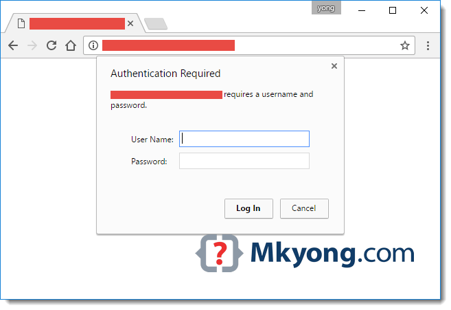Open the yong profile button
This screenshot has height=310, width=451.
coord(326,8)
